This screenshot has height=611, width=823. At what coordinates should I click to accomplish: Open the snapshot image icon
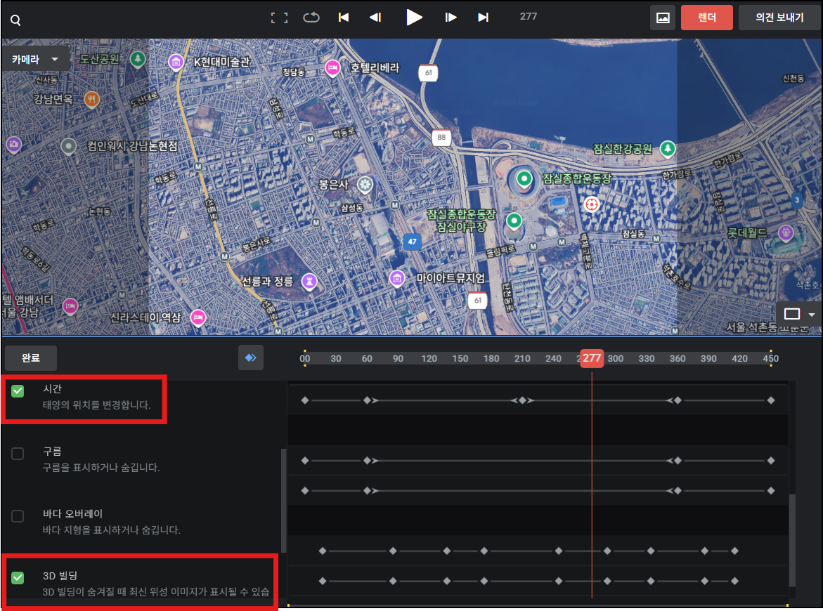pyautogui.click(x=663, y=18)
